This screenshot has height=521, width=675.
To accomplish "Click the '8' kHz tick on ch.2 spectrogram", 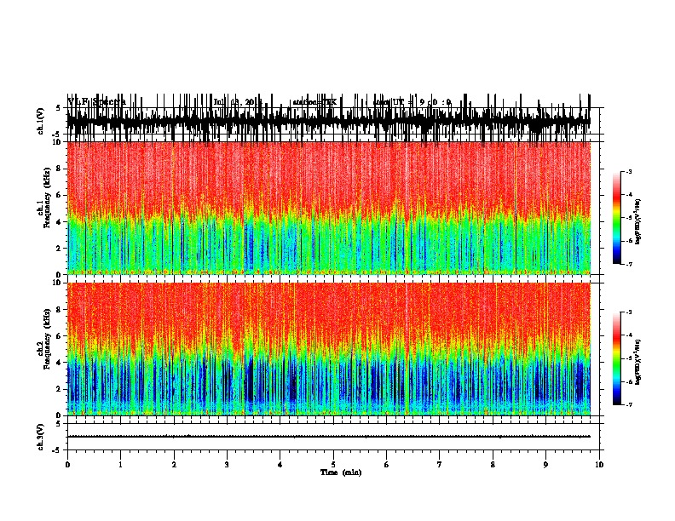I will (60, 310).
